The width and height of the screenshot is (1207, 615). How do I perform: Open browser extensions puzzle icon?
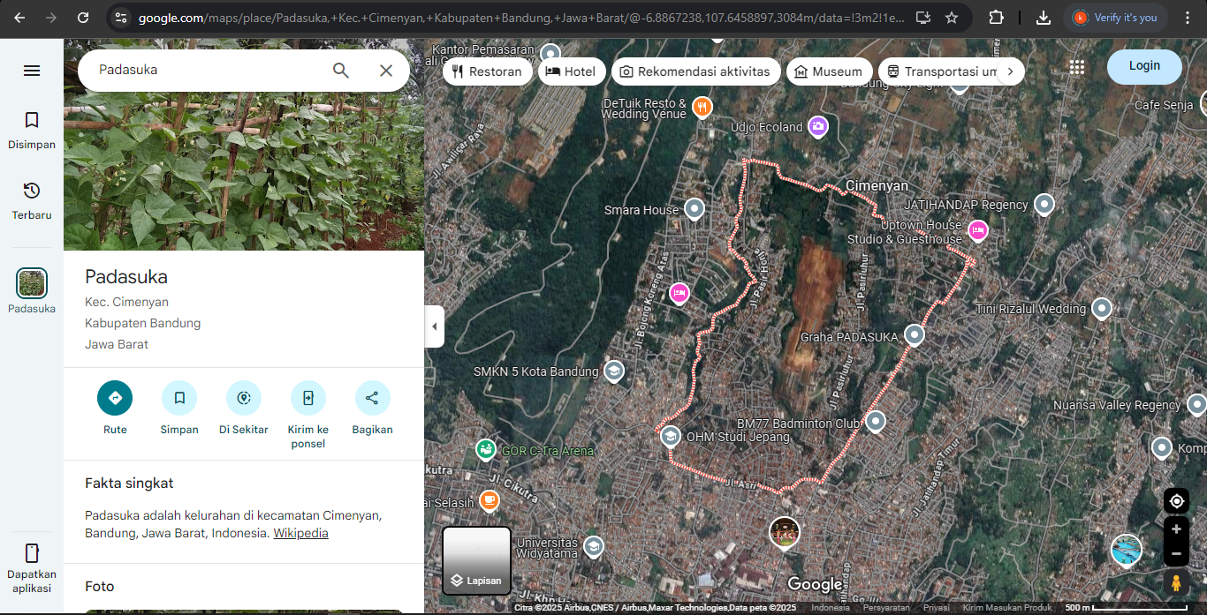click(x=996, y=18)
